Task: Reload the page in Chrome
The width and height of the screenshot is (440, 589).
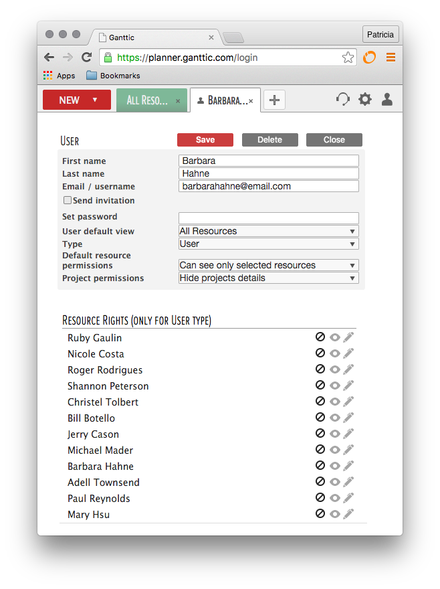Action: (87, 57)
